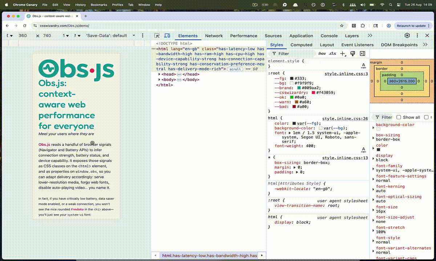Screen dimensions: 436x261
Task: Bookmark this page with star icon
Action: 342,26
